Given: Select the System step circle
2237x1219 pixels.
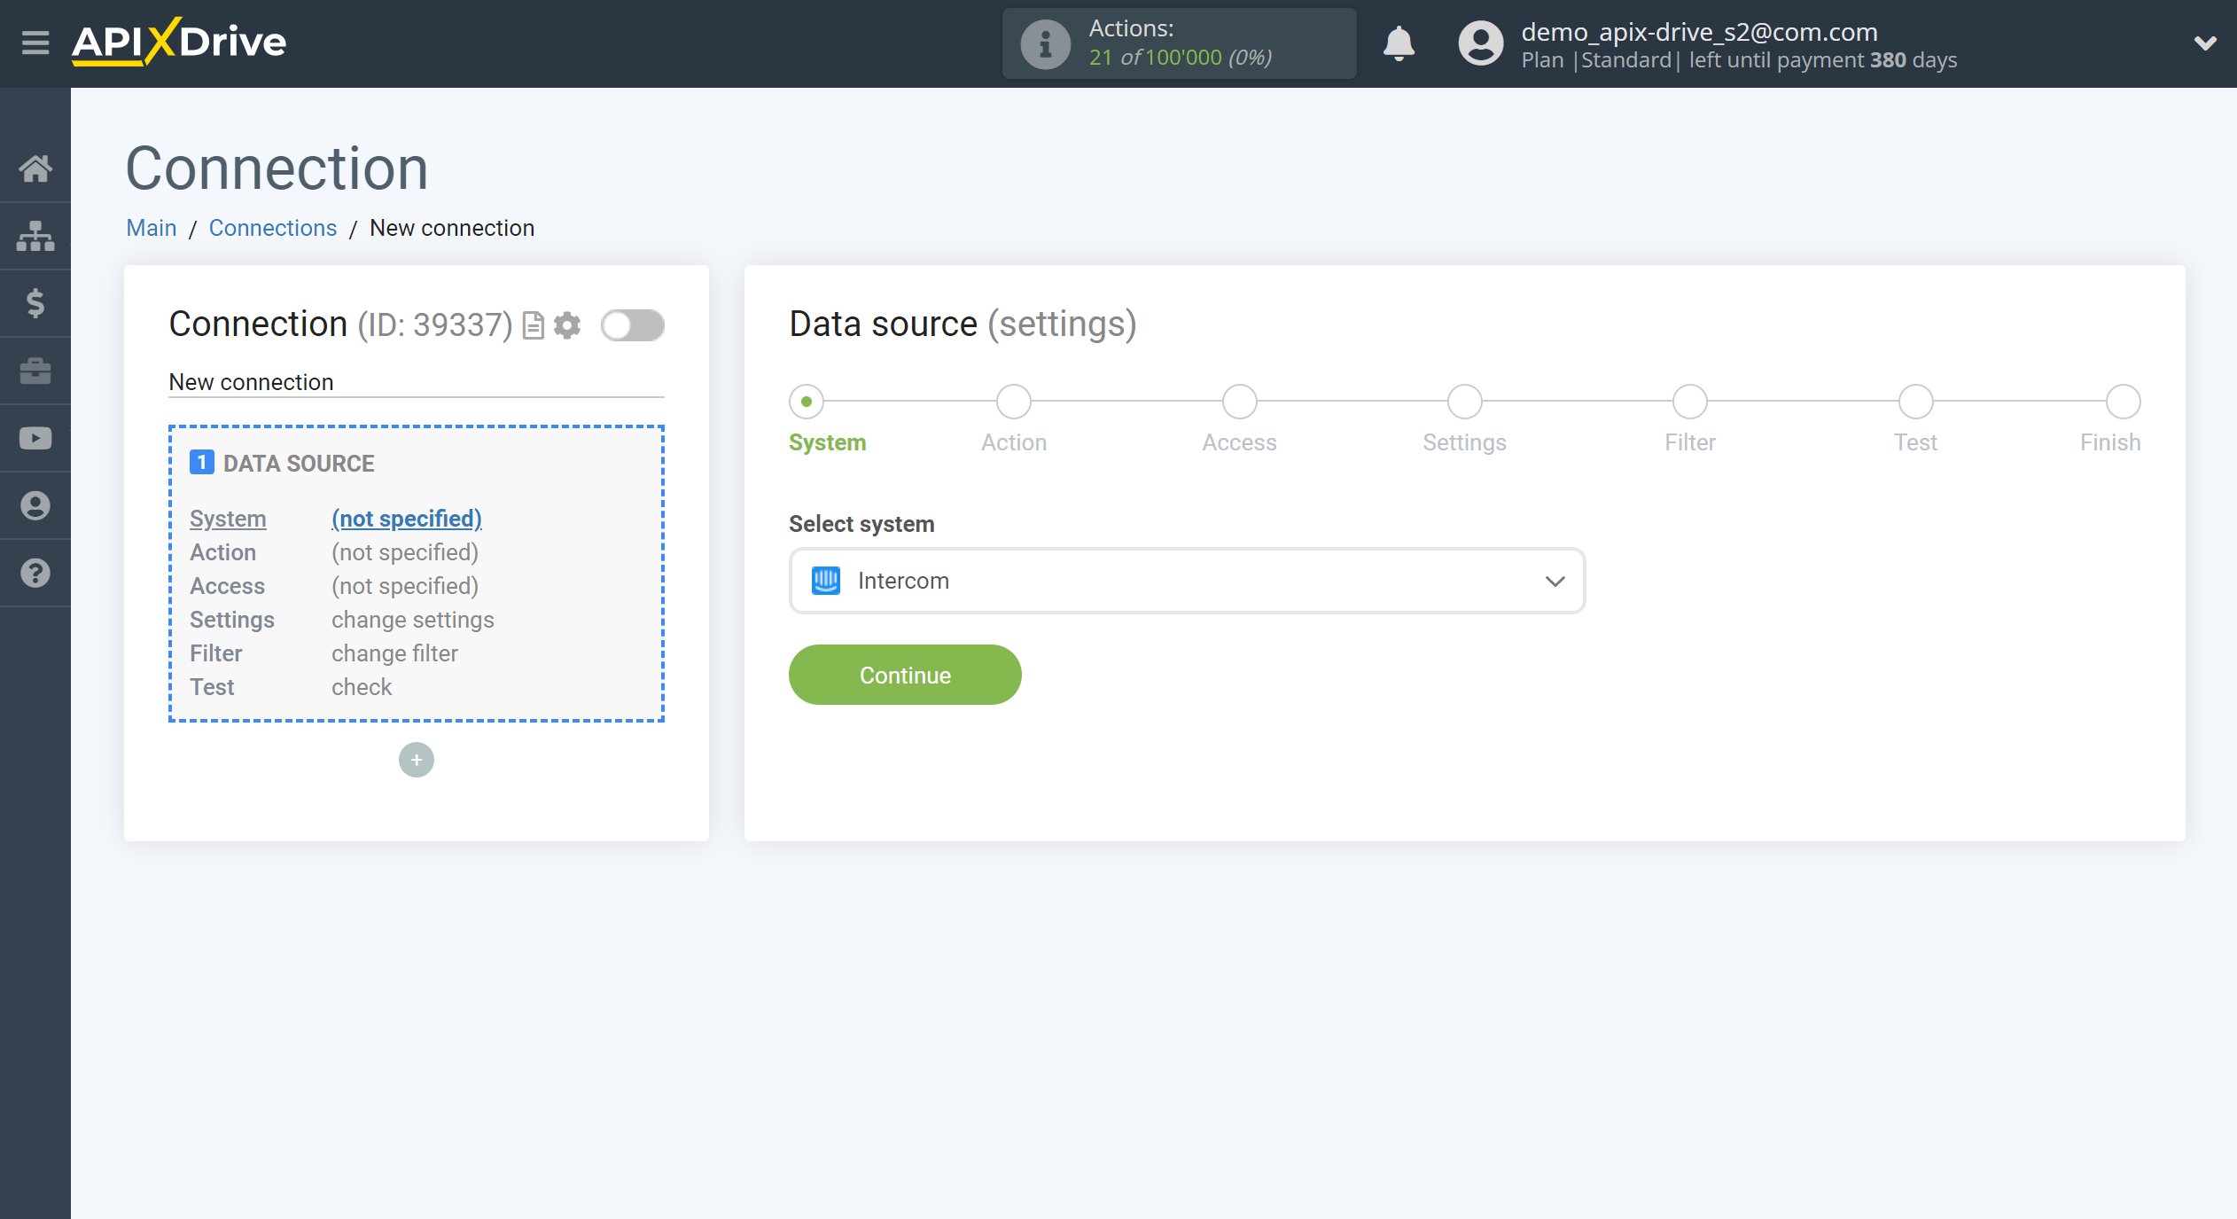Looking at the screenshot, I should click(807, 402).
